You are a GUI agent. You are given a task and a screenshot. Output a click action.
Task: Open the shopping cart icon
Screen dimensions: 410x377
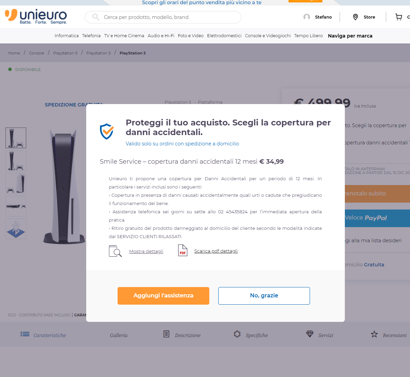click(399, 17)
